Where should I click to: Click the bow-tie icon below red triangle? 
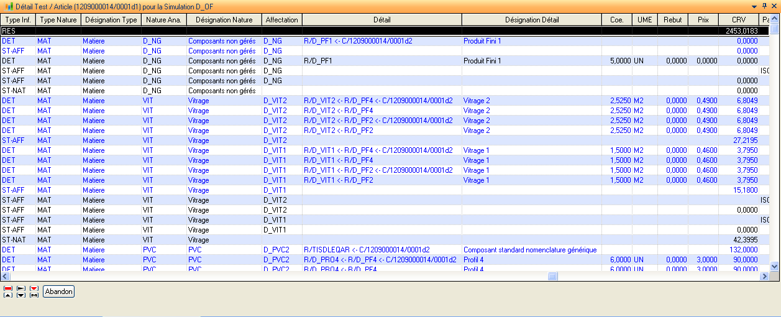pos(34,295)
